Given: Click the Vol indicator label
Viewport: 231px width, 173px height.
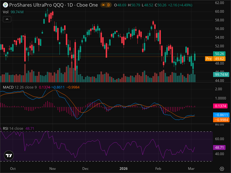Looking at the screenshot, I should coord(5,12).
